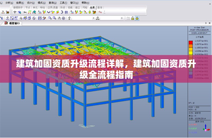This screenshot has height=138, width=212.
Task: Open the 查询(Q) menu
Action: (52, 3)
